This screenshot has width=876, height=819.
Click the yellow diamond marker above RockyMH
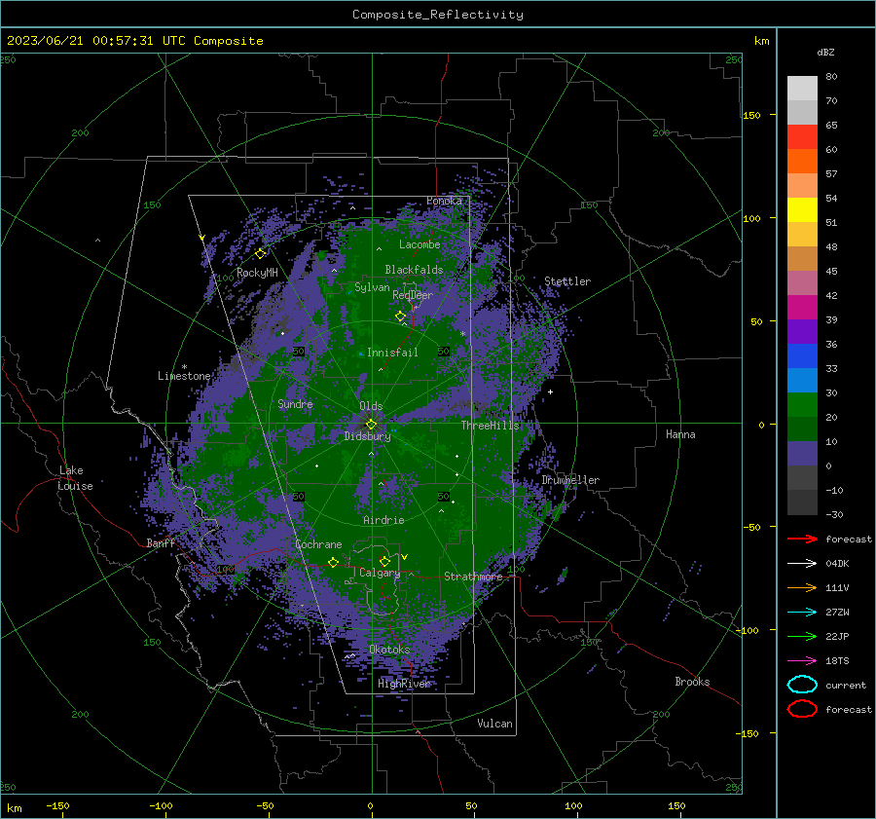click(260, 254)
